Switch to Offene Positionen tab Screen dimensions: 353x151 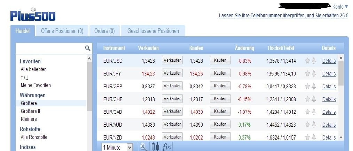coord(62,31)
